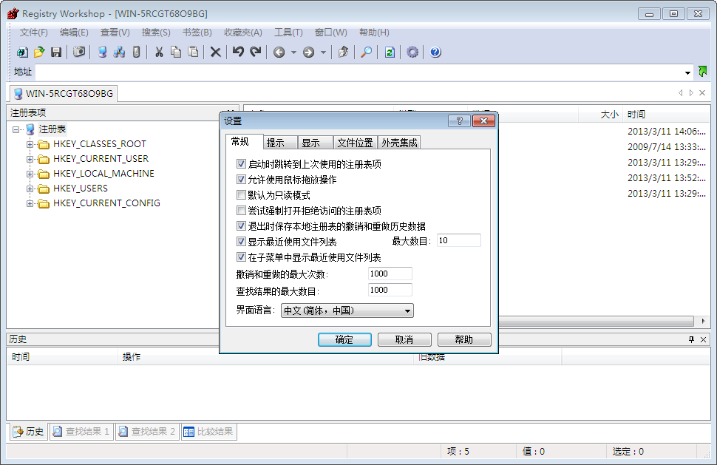Open the 收藏夹(A) menu
The width and height of the screenshot is (717, 465).
[x=242, y=33]
